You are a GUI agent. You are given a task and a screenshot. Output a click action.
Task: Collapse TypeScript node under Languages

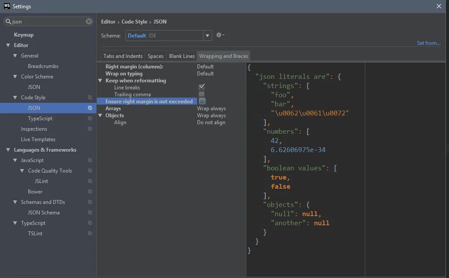pos(15,223)
